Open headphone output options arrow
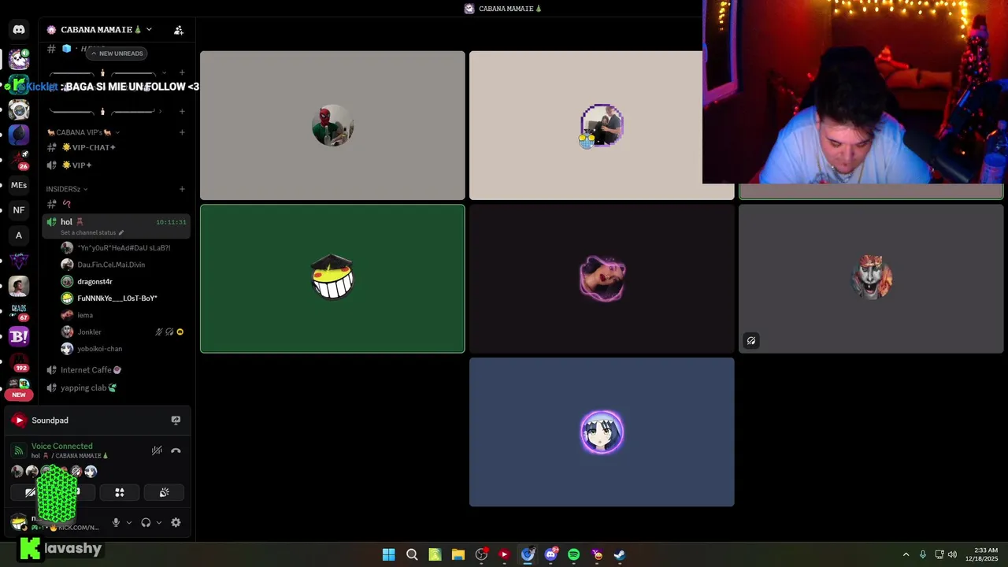Screen dimensions: 1008x567 pyautogui.click(x=159, y=523)
